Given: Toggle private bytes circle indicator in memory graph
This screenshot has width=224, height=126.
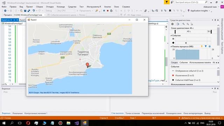Looking at the screenshot, I should click(210, 47).
